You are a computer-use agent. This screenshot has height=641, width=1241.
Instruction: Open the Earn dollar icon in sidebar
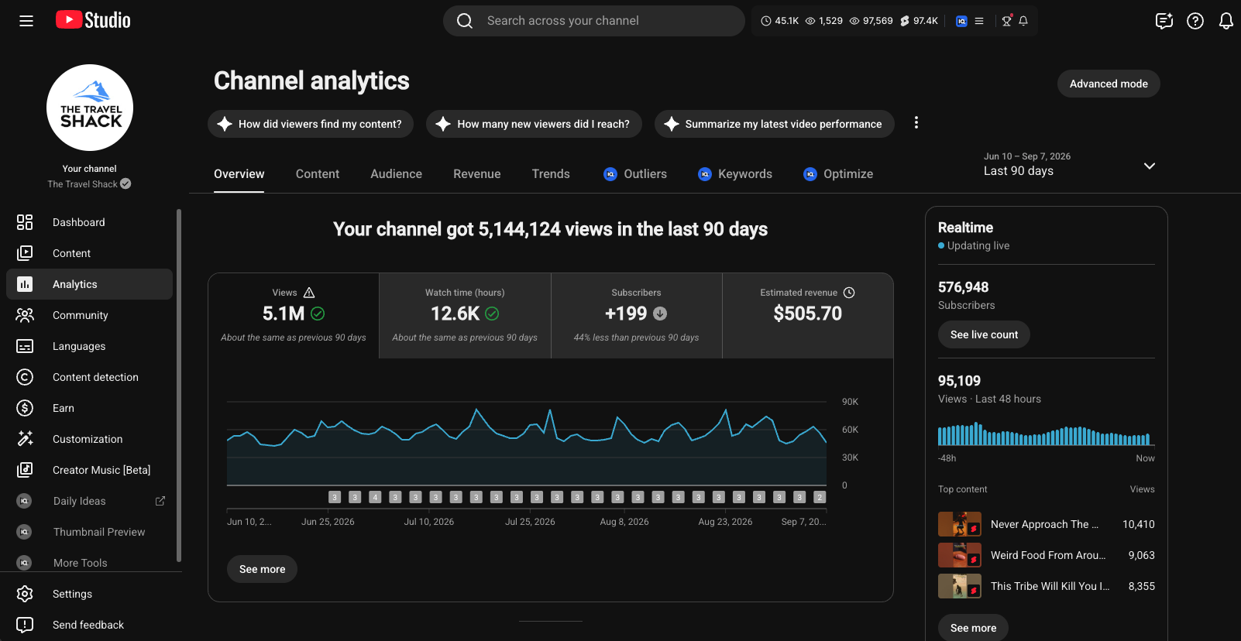click(25, 408)
